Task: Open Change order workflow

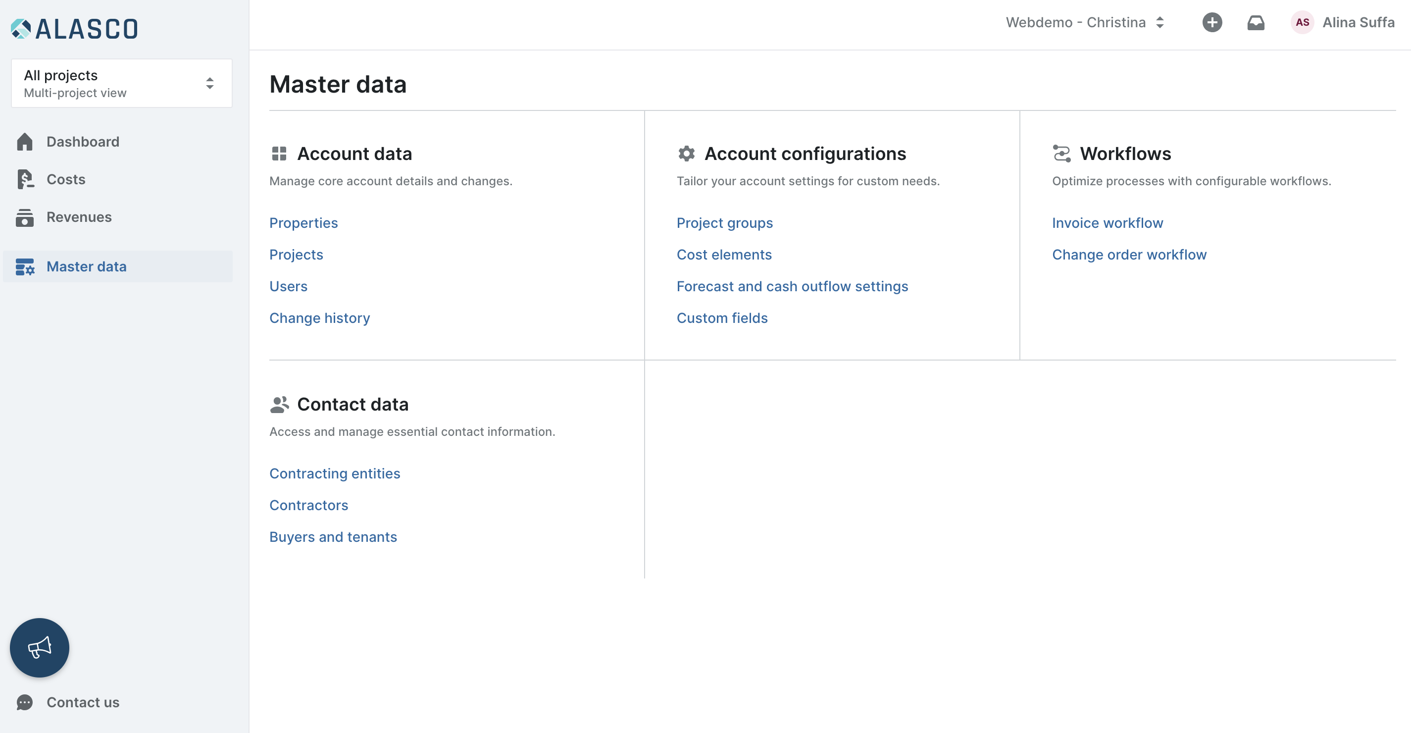Action: pyautogui.click(x=1129, y=255)
